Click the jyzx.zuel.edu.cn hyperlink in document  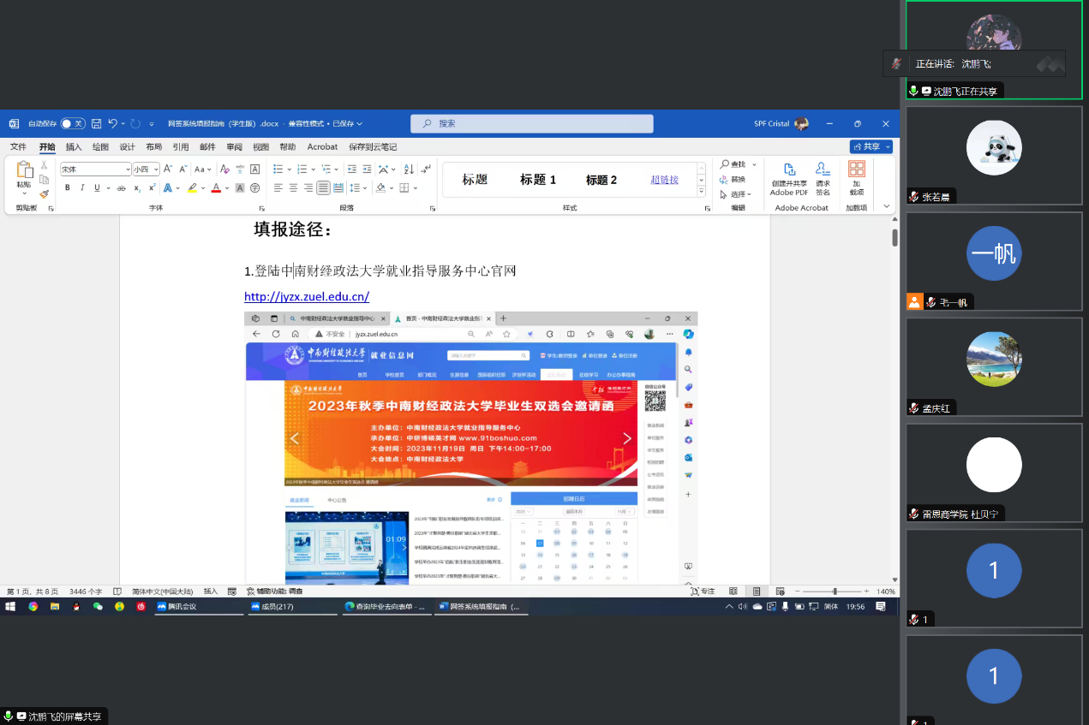307,297
